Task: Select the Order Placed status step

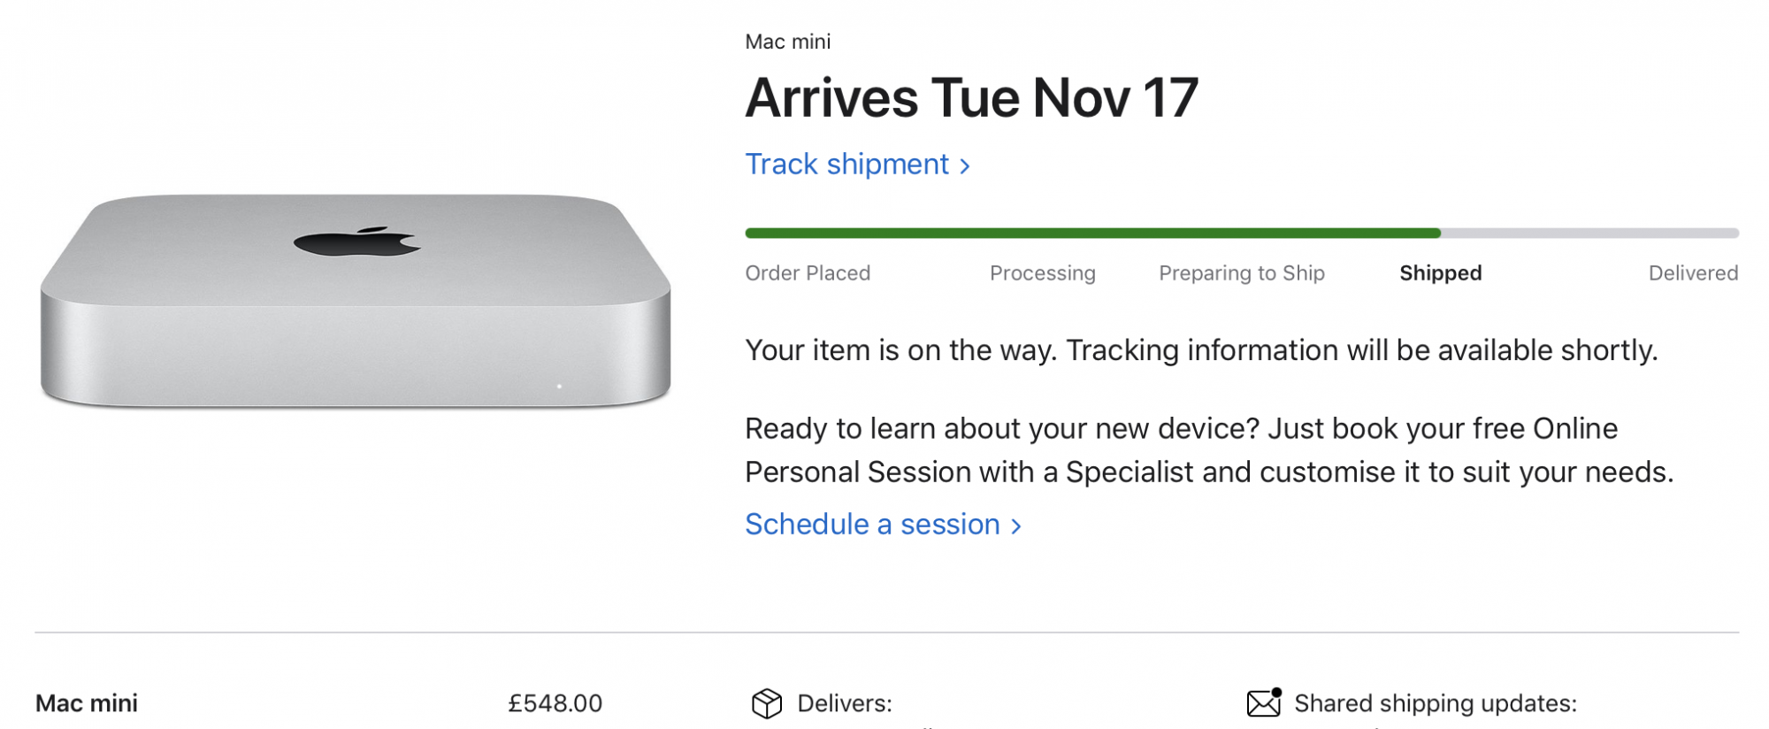Action: (808, 273)
